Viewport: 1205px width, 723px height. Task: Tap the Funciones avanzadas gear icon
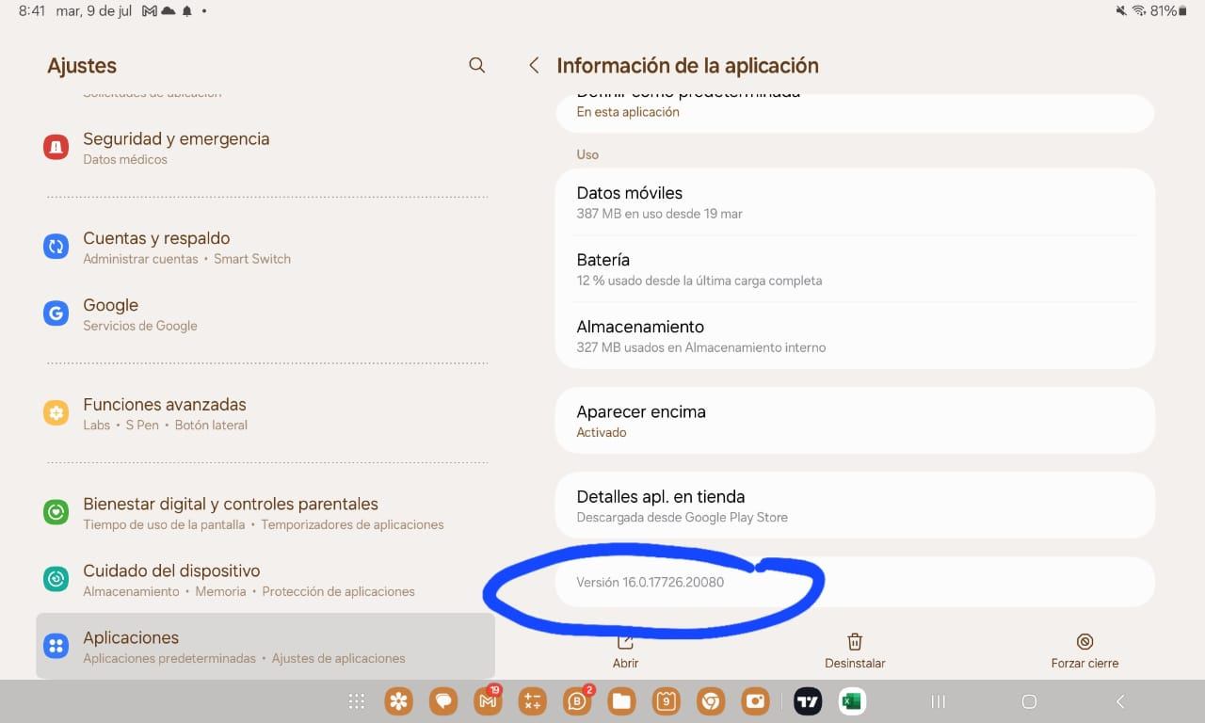(56, 412)
